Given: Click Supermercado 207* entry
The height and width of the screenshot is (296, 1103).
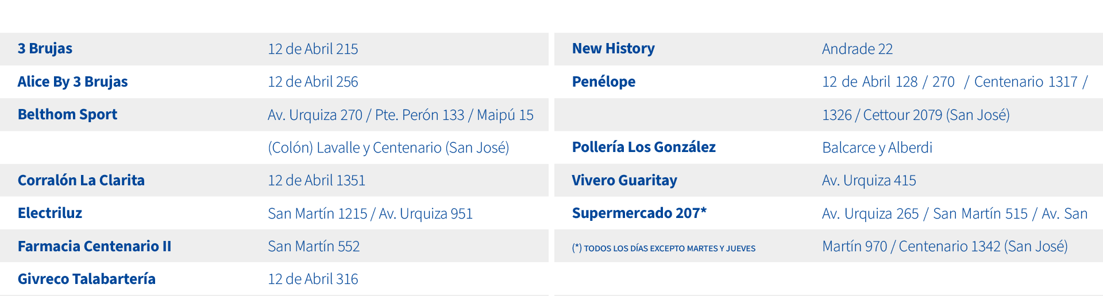Looking at the screenshot, I should [639, 213].
